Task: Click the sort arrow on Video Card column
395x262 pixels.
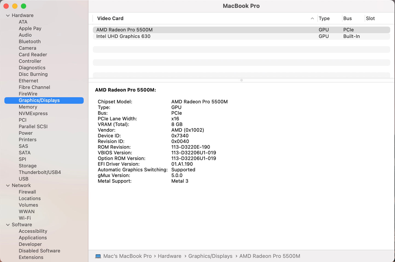Action: pos(312,18)
